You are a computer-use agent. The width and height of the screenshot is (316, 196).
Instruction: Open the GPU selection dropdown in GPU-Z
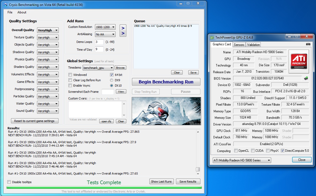pos(242,160)
